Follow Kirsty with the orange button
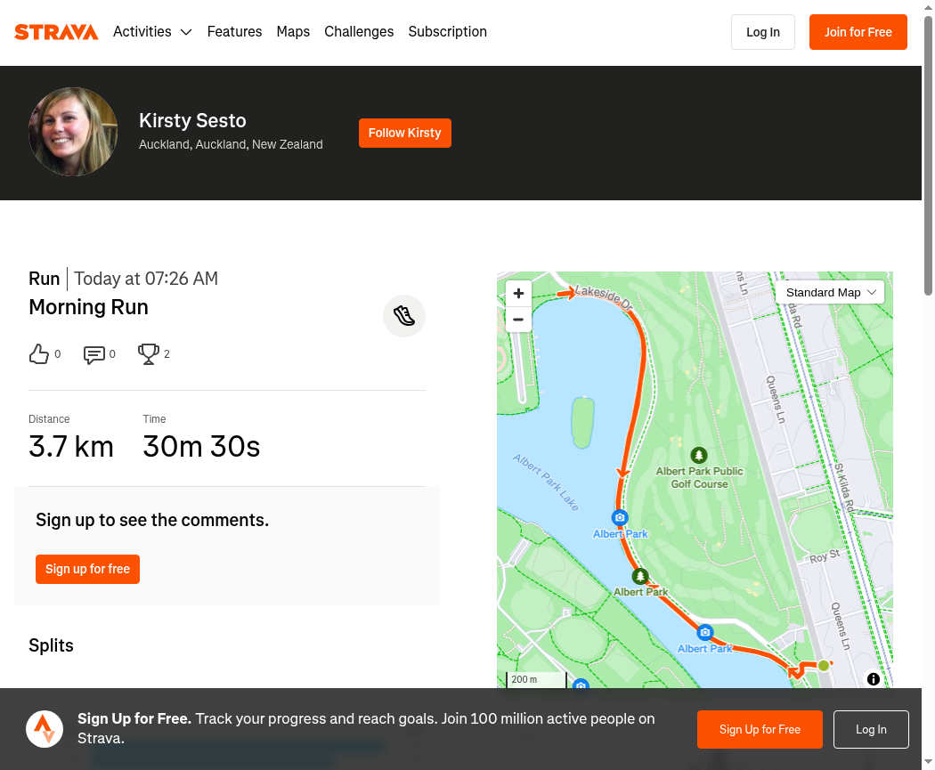This screenshot has height=770, width=935. 405,133
